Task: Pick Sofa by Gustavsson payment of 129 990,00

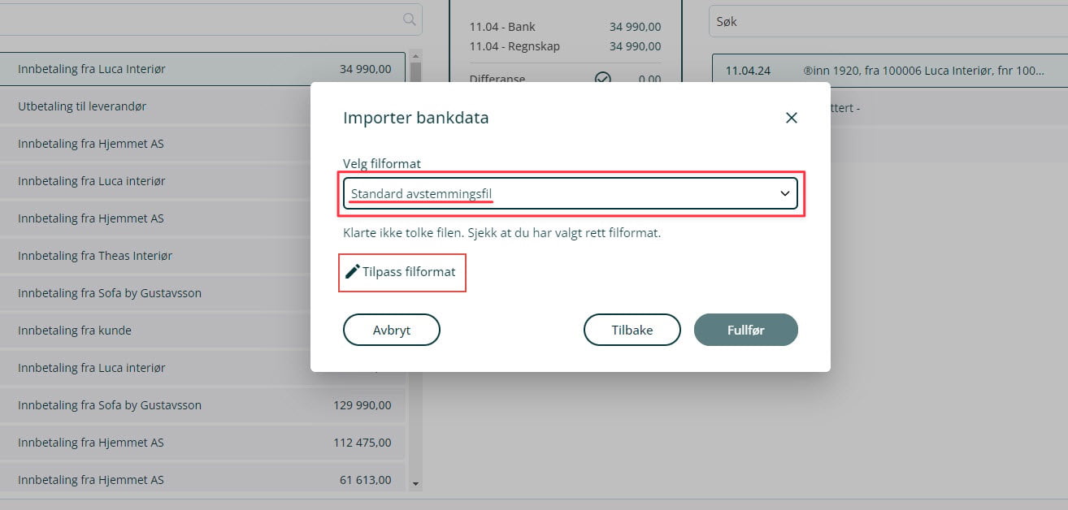Action: pyautogui.click(x=203, y=405)
